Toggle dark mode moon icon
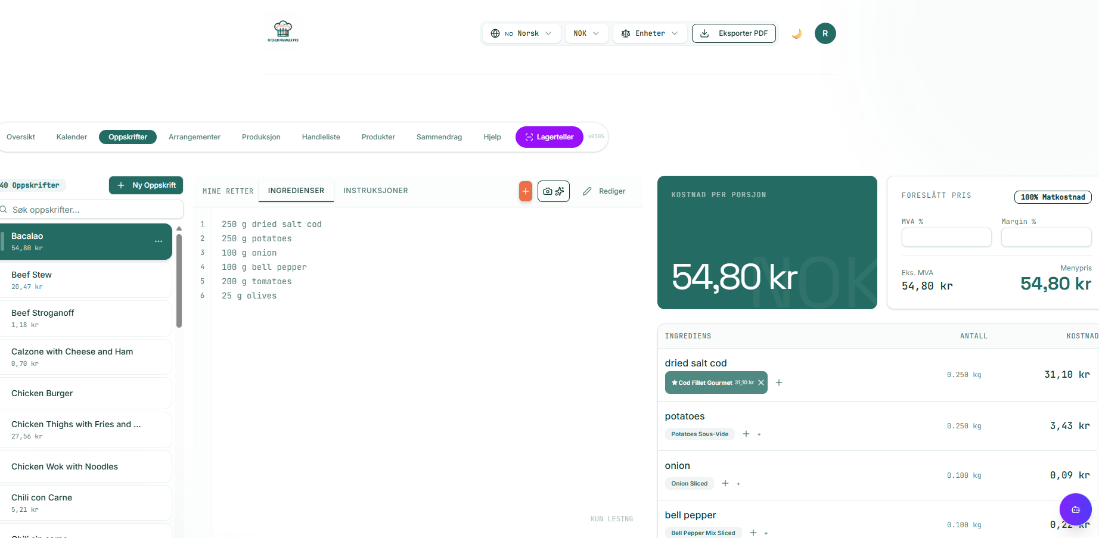The height and width of the screenshot is (538, 1099). click(x=796, y=33)
